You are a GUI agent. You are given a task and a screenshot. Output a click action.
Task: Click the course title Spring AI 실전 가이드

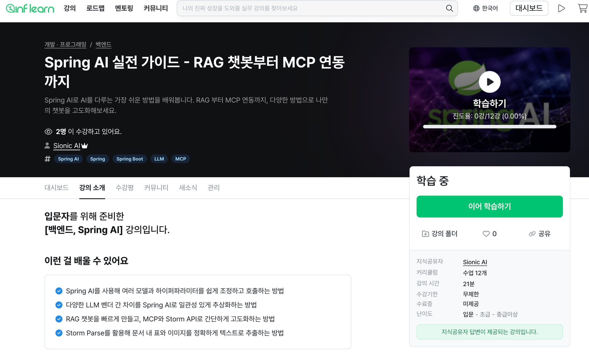pyautogui.click(x=195, y=72)
